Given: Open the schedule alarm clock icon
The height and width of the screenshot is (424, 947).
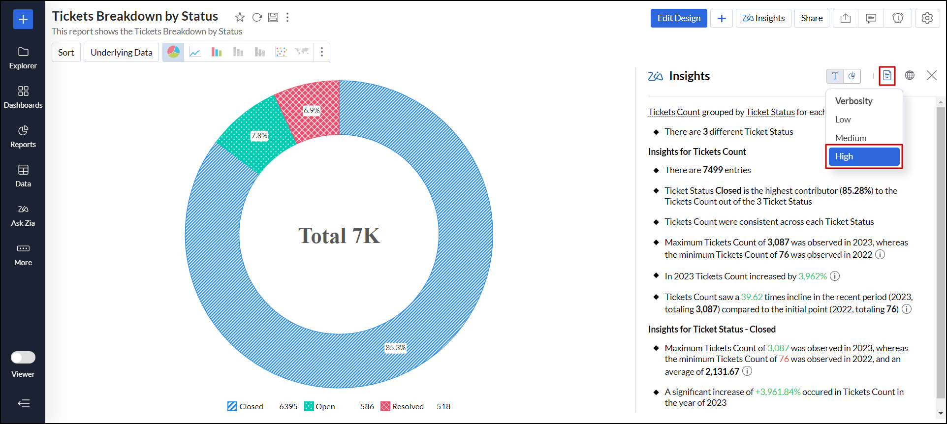Looking at the screenshot, I should point(897,18).
